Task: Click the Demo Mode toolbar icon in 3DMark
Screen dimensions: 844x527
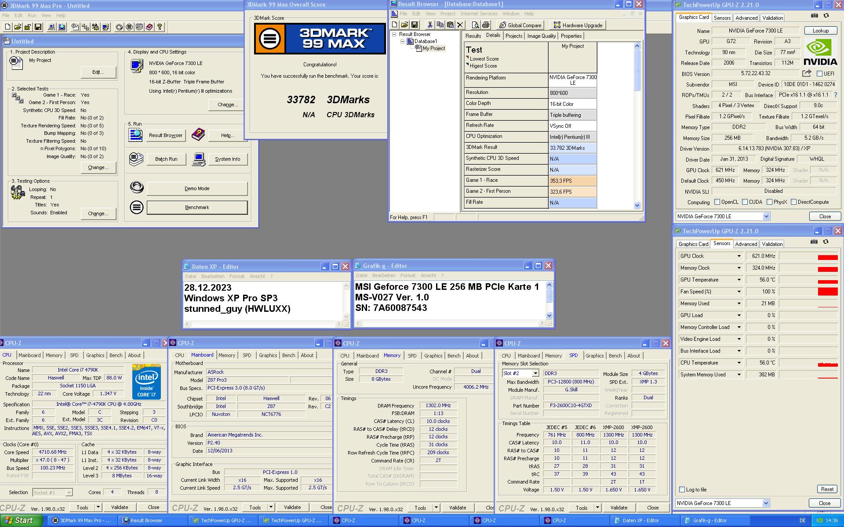Action: tap(119, 27)
